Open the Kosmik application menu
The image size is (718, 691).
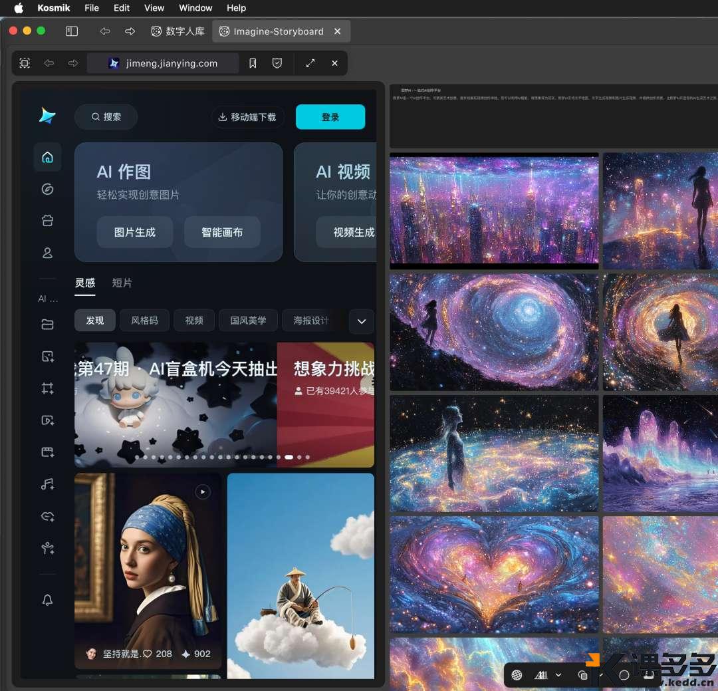(54, 8)
